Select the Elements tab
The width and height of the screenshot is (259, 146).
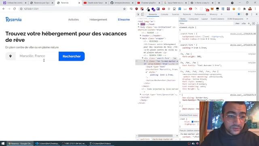tap(153, 15)
